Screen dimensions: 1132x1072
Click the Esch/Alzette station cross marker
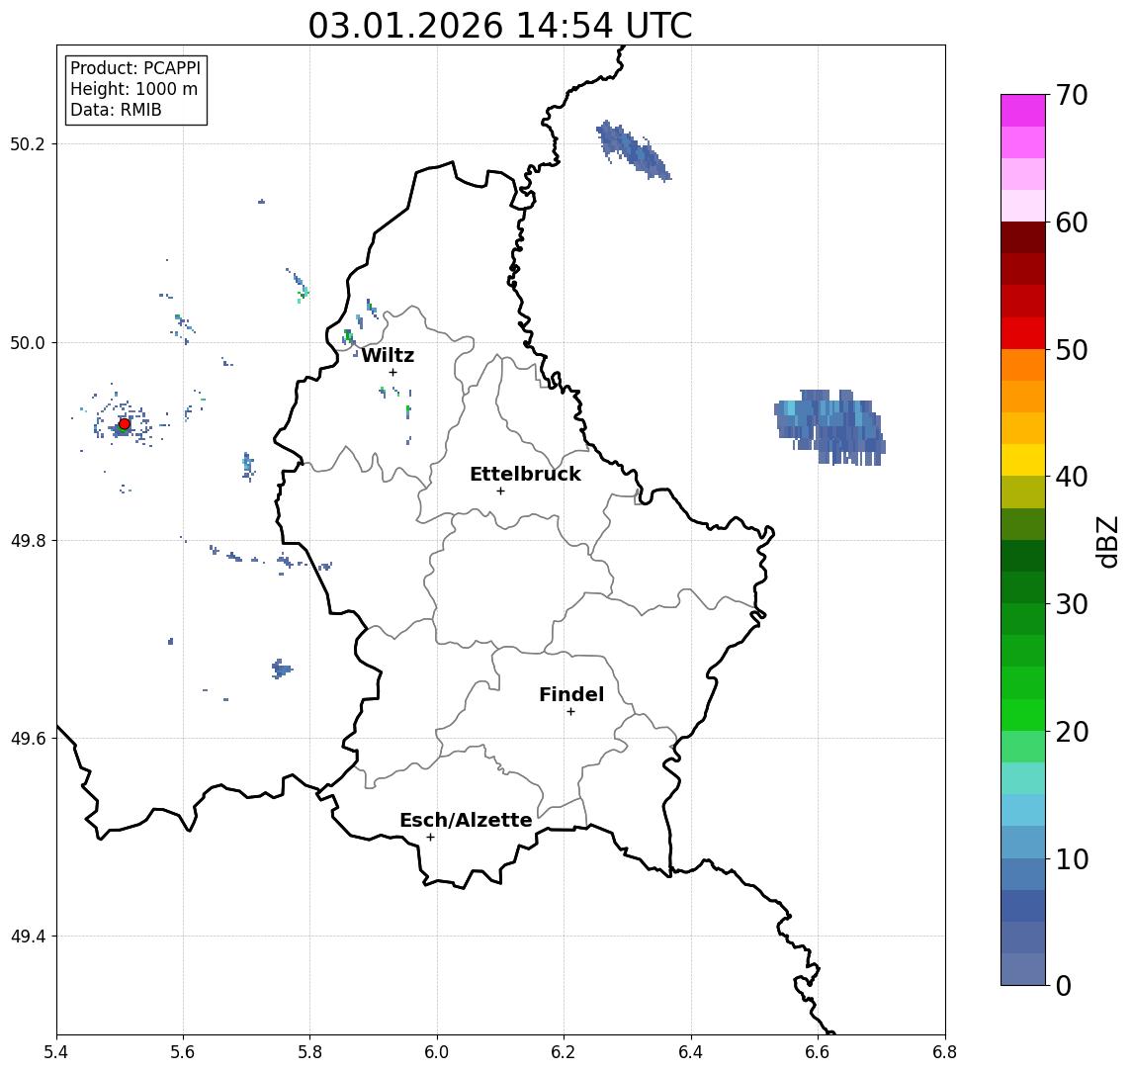click(x=430, y=838)
